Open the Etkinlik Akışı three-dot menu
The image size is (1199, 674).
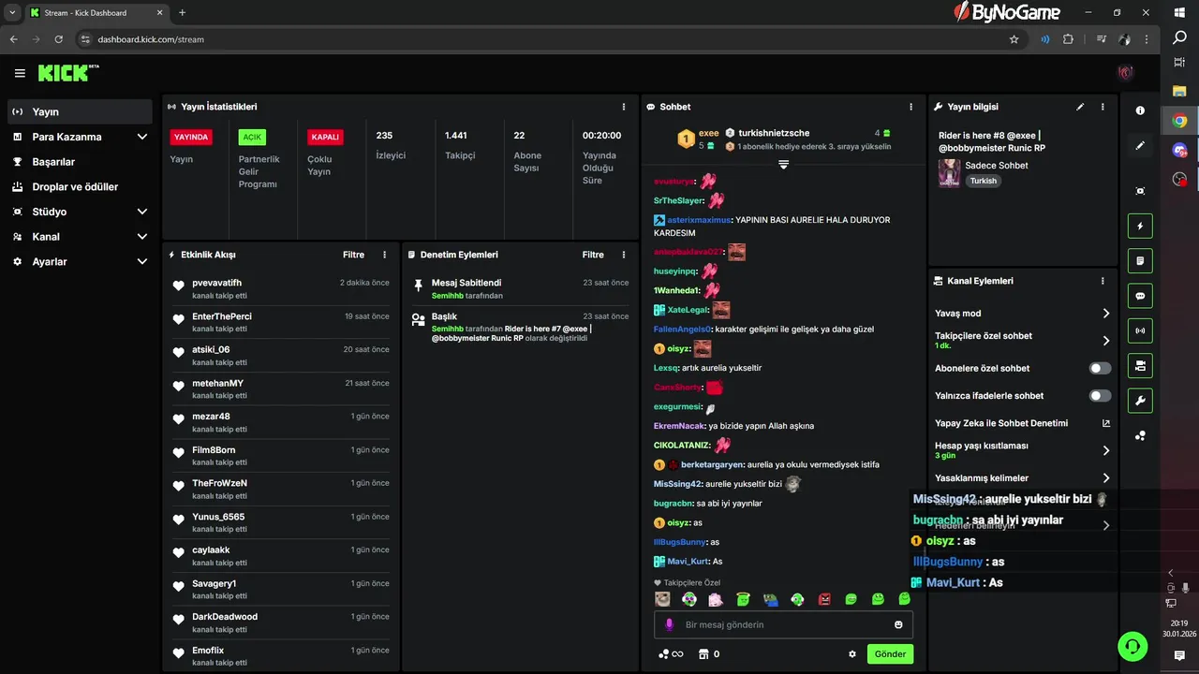click(384, 255)
